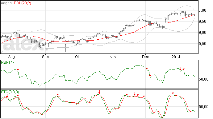Click the 50,00 value on RSI panel
This screenshot has height=119, width=213.
203,79
